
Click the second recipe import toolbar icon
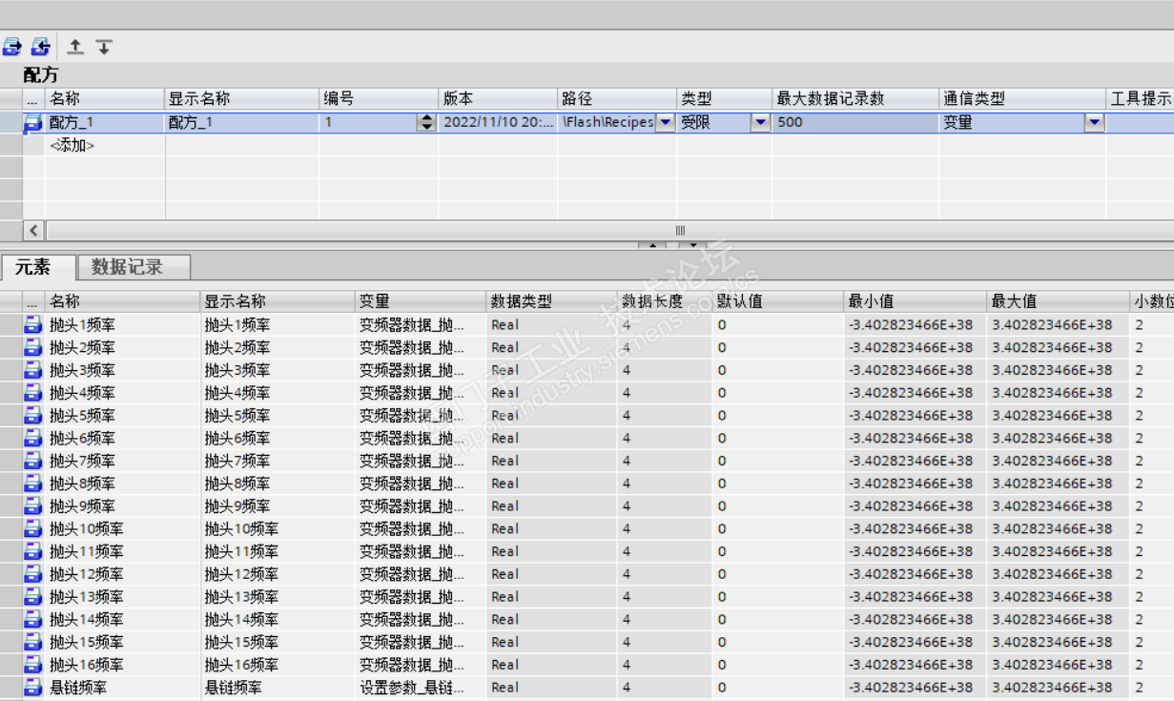[x=40, y=46]
